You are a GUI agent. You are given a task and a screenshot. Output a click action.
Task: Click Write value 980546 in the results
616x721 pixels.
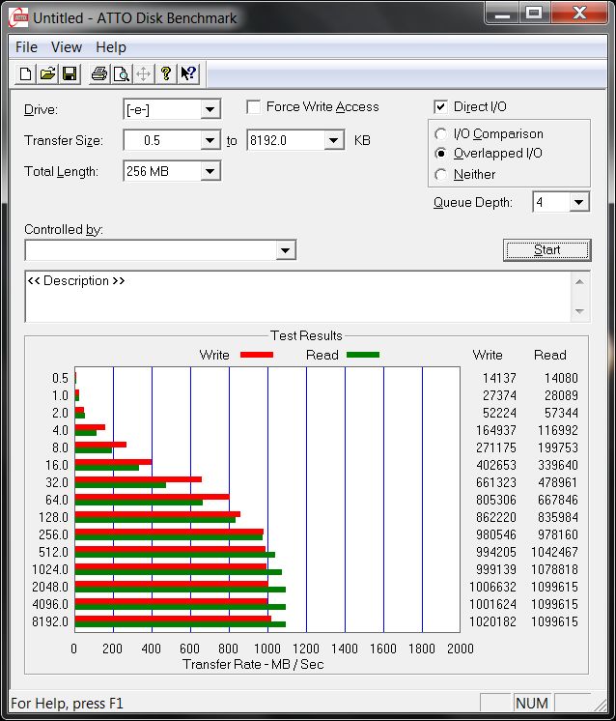tap(495, 534)
